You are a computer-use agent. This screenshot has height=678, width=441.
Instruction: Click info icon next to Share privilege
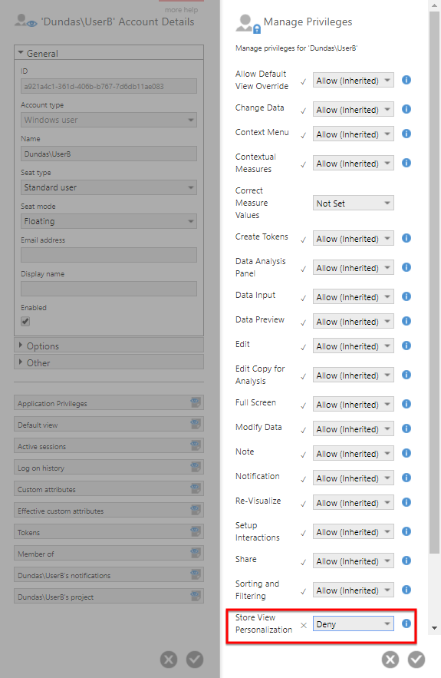coord(406,561)
